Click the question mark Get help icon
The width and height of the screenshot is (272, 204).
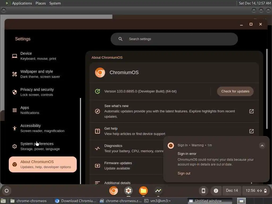click(97, 131)
